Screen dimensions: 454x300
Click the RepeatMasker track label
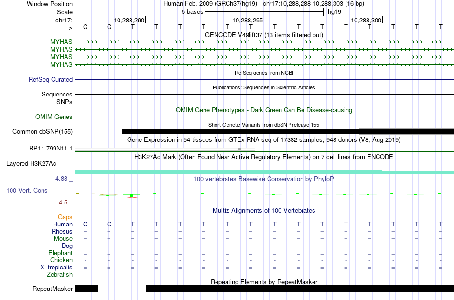click(53, 289)
